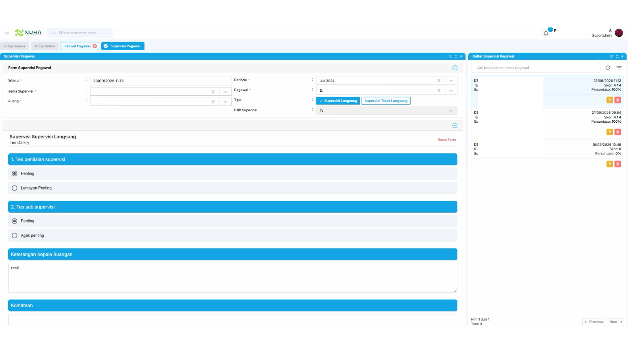Select the Lumayan Penting radio option
Viewport: 628px width, 353px height.
tap(15, 188)
